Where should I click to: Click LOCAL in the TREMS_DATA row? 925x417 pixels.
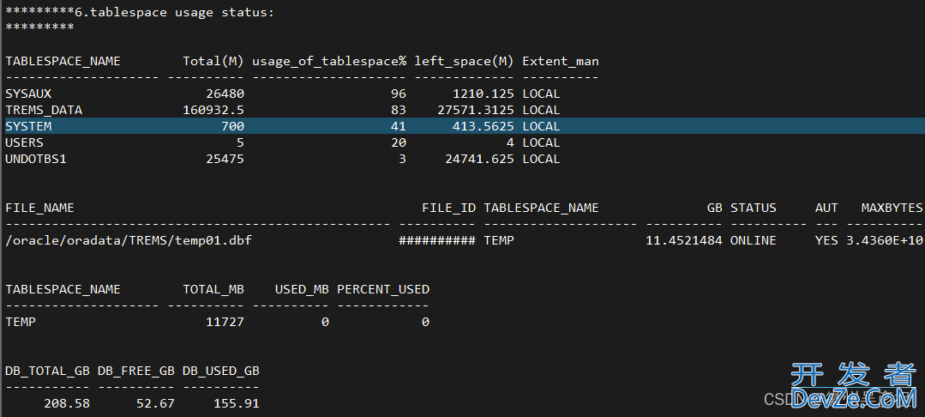click(541, 110)
